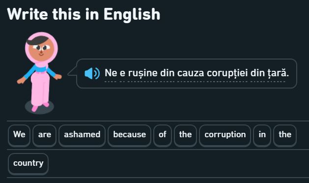The height and width of the screenshot is (183, 309).
Task: Click the "because" word tile
Action: tap(130, 135)
